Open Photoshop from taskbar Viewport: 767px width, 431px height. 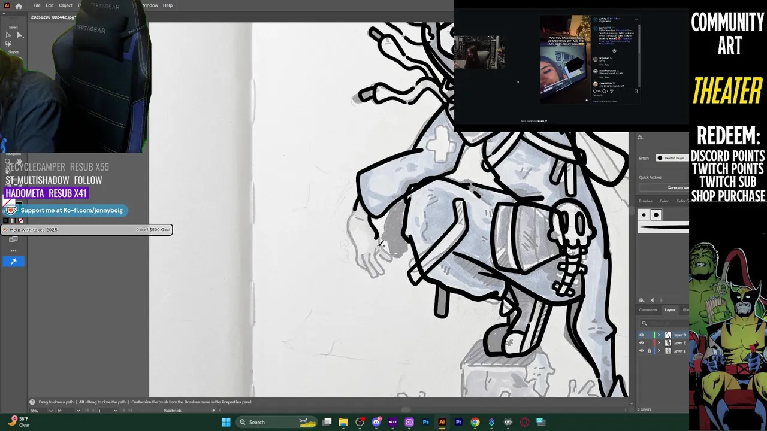425,422
